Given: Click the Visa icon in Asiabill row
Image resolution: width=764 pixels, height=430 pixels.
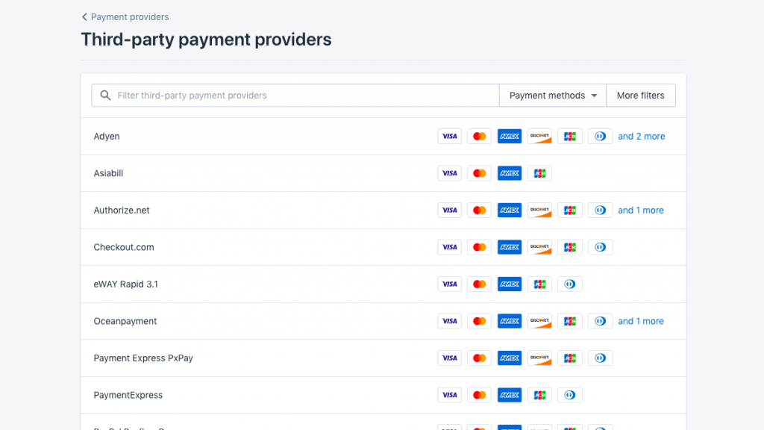Looking at the screenshot, I should (x=449, y=173).
